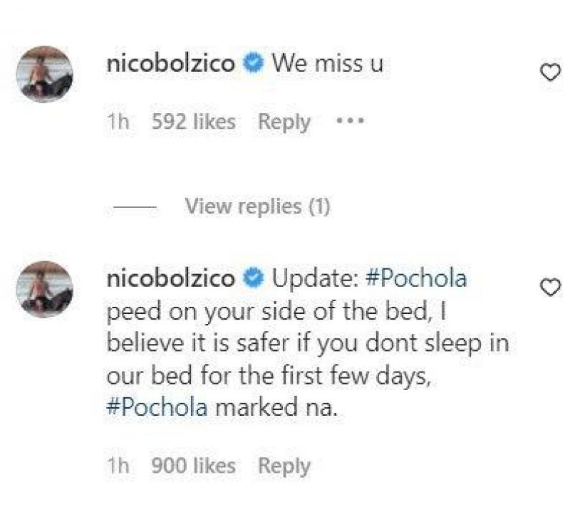The image size is (570, 519).
Task: Open nicobolzico username on "We miss u" comment
Action: [x=170, y=63]
